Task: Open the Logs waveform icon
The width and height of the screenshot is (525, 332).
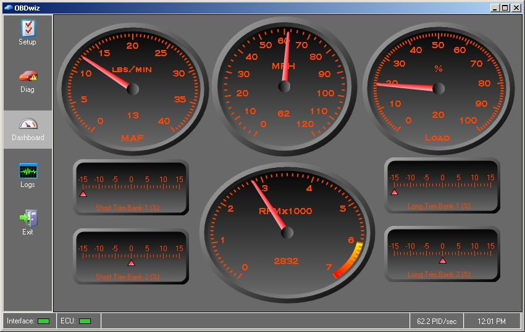Action: coord(28,171)
